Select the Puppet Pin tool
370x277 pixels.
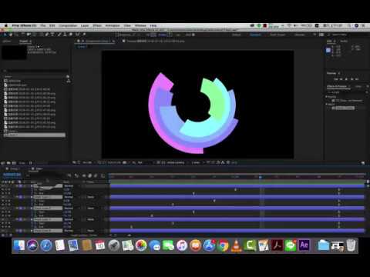click(x=84, y=35)
